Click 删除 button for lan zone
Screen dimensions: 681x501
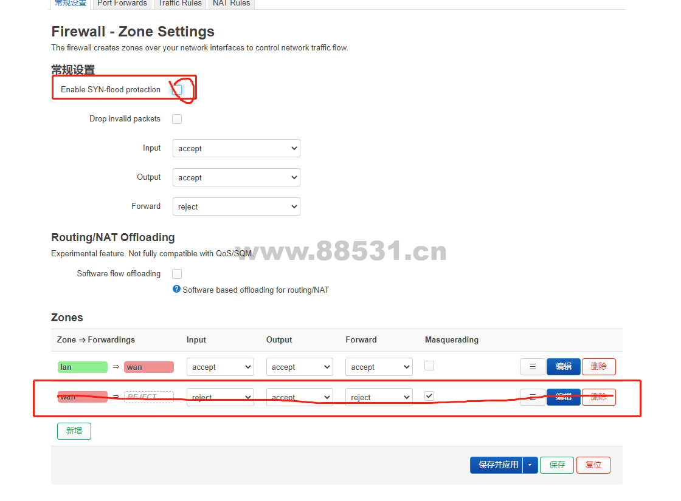[x=599, y=367]
